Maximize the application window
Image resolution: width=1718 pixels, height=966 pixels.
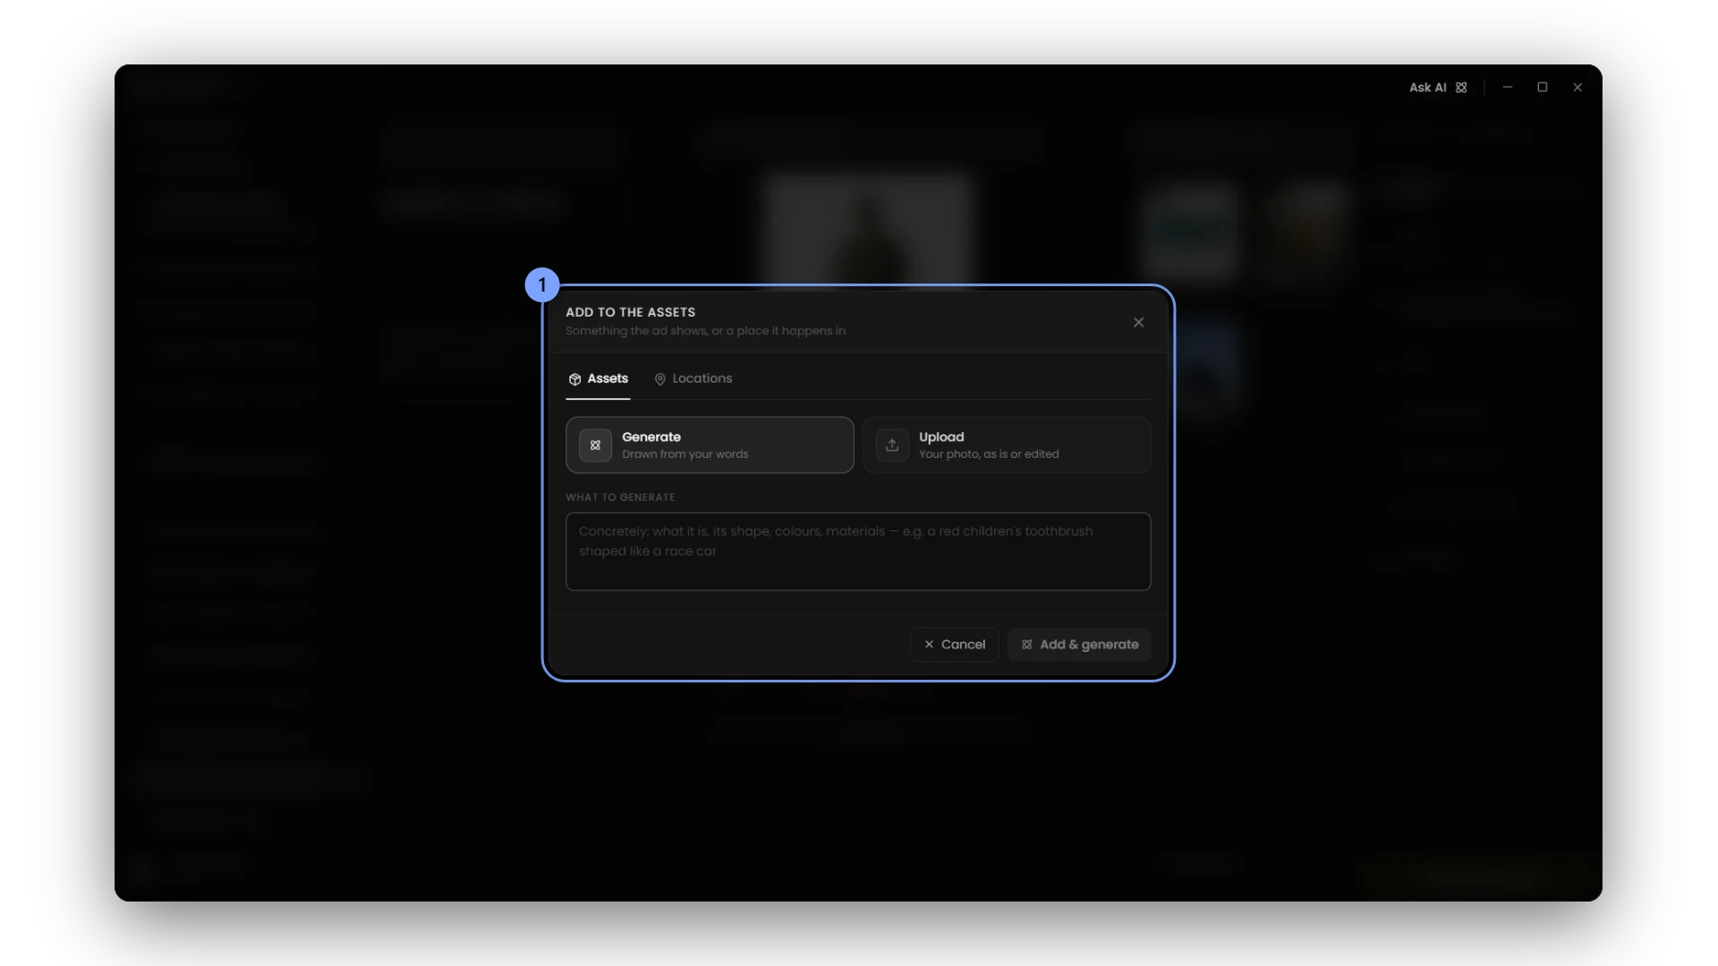click(1543, 88)
